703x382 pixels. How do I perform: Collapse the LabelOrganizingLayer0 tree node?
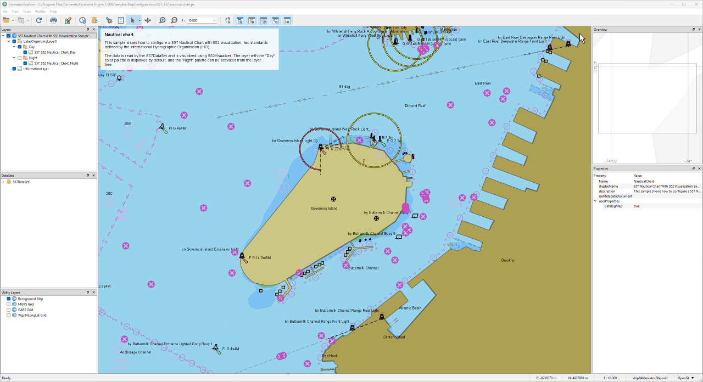pyautogui.click(x=9, y=41)
